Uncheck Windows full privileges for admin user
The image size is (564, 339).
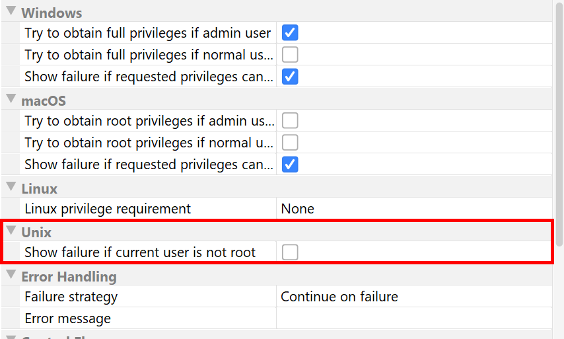290,32
